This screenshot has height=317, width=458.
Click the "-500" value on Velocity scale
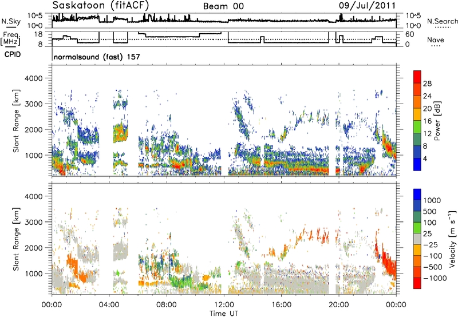pos(432,267)
